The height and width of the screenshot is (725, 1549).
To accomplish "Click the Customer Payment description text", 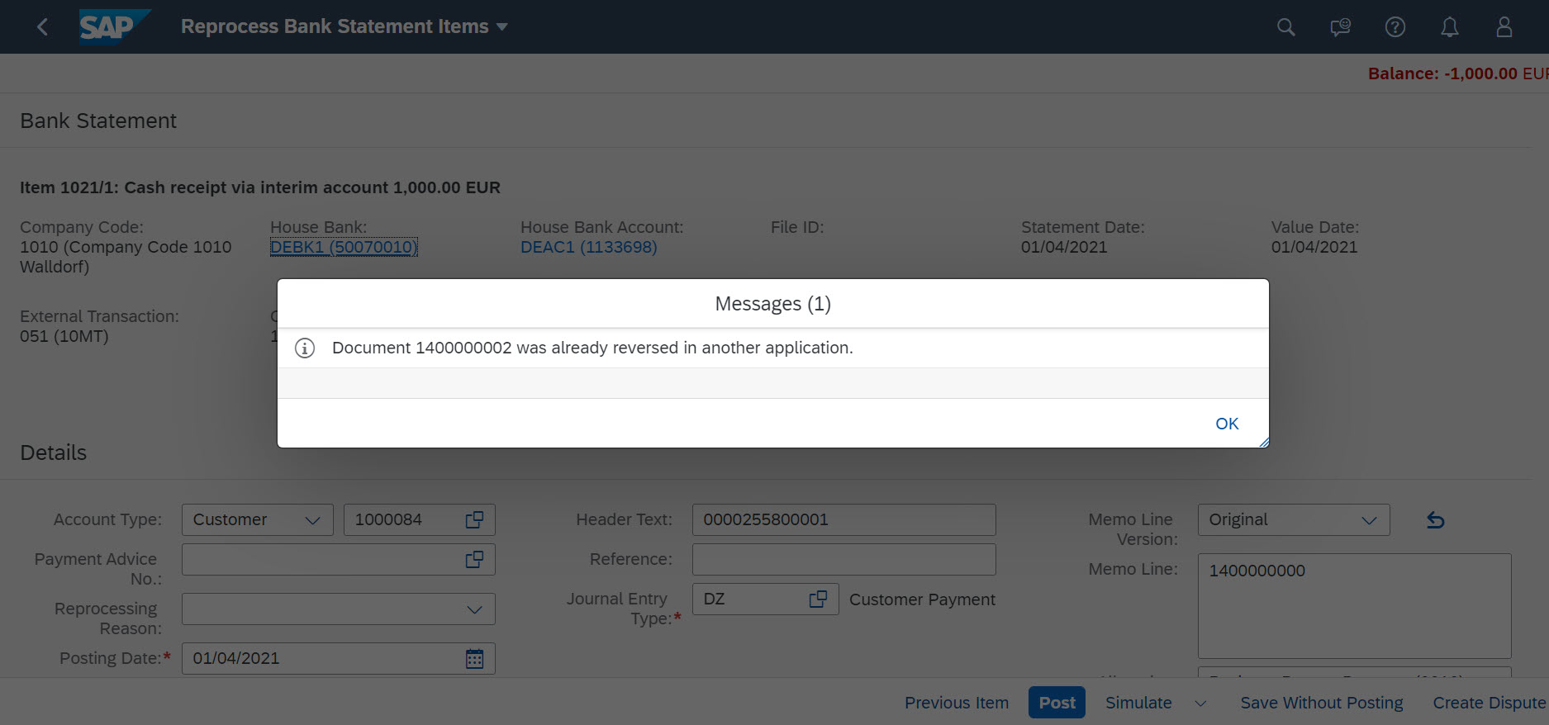I will tap(922, 599).
